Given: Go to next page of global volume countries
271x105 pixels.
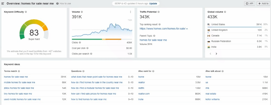Looking at the screenshot, I should [x=216, y=54].
